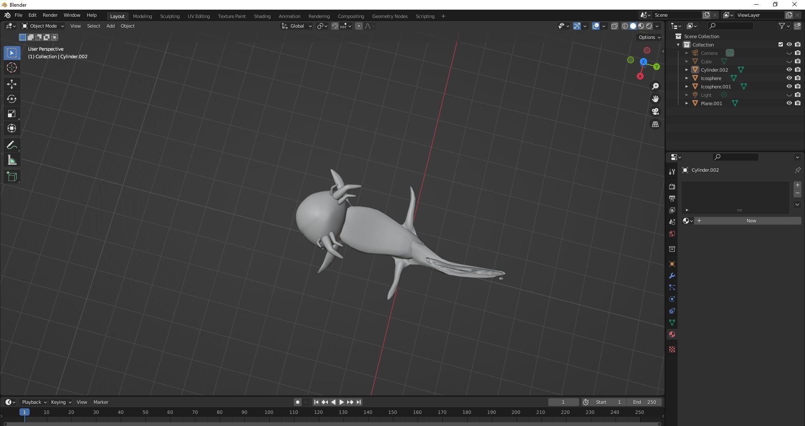Viewport: 805px width, 426px height.
Task: Hide Cylinder.002 in viewport via eye icon
Action: coord(789,70)
